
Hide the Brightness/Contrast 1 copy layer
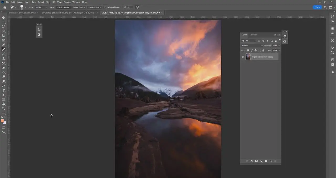(243, 57)
